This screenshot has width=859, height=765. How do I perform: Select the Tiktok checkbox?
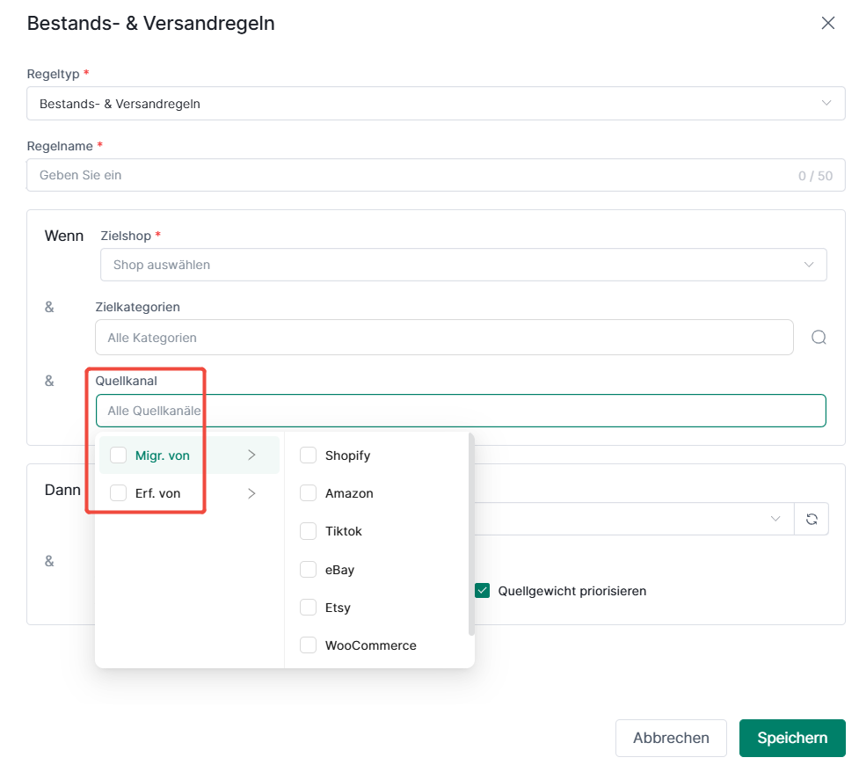(308, 531)
